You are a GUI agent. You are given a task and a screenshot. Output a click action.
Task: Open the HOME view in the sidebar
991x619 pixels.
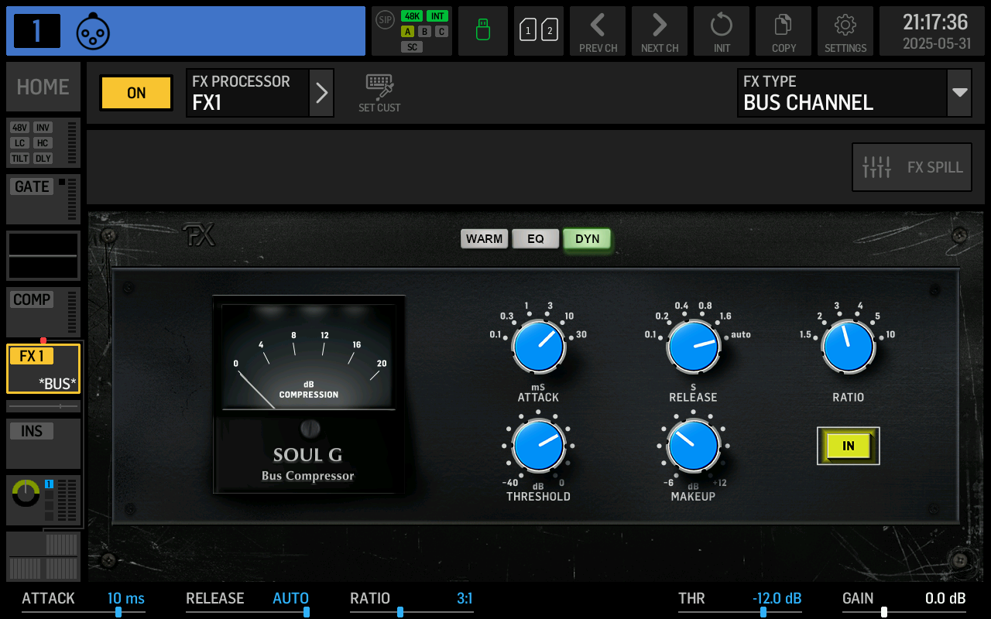(43, 87)
